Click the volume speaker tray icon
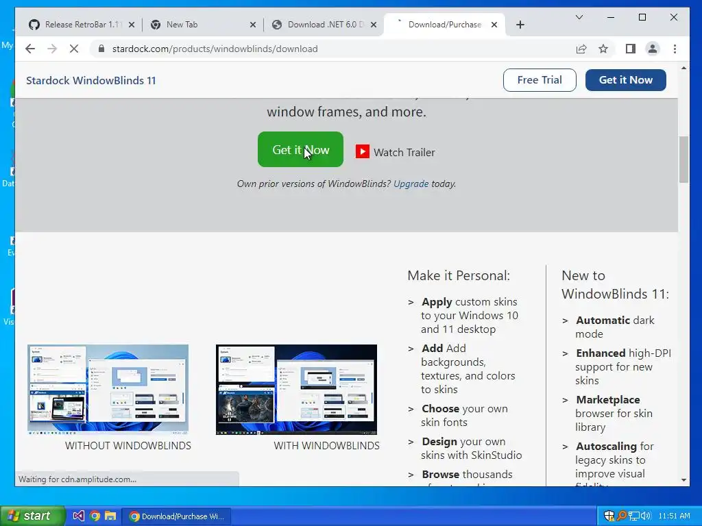Screen dimensions: 702x526 click(646, 516)
